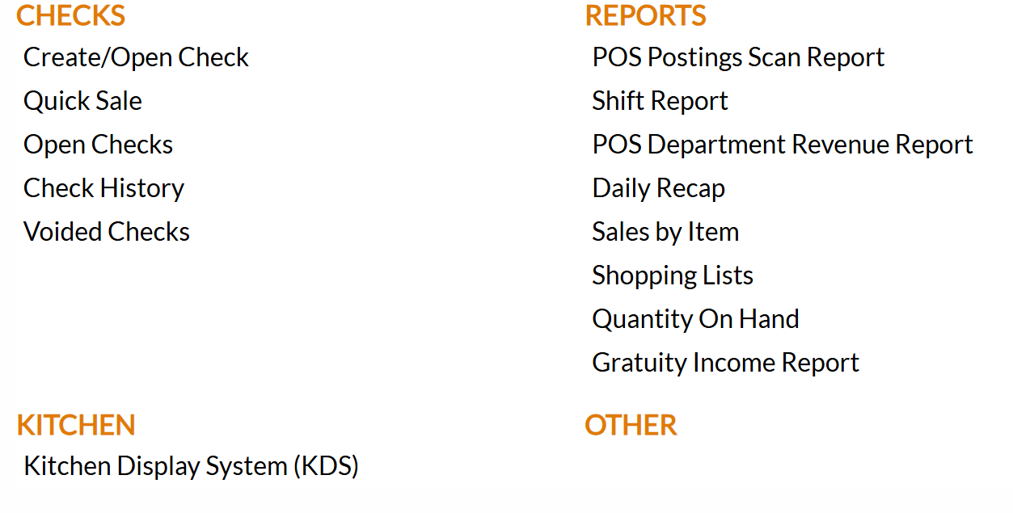Select the KITCHEN section heading

[x=75, y=425]
